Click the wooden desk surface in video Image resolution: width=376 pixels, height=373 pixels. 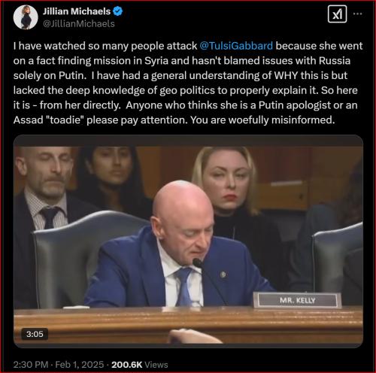coord(188,324)
